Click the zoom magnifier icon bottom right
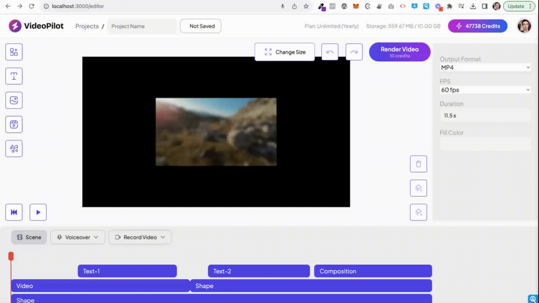The width and height of the screenshot is (539, 303). (x=533, y=299)
